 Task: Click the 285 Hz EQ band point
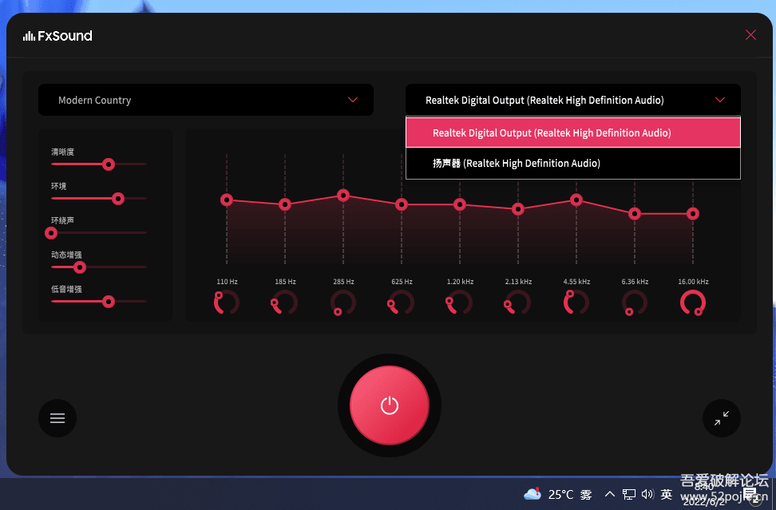343,196
